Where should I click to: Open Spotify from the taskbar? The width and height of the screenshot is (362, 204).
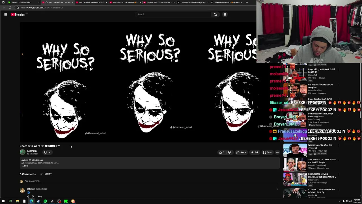pyautogui.click(x=45, y=201)
